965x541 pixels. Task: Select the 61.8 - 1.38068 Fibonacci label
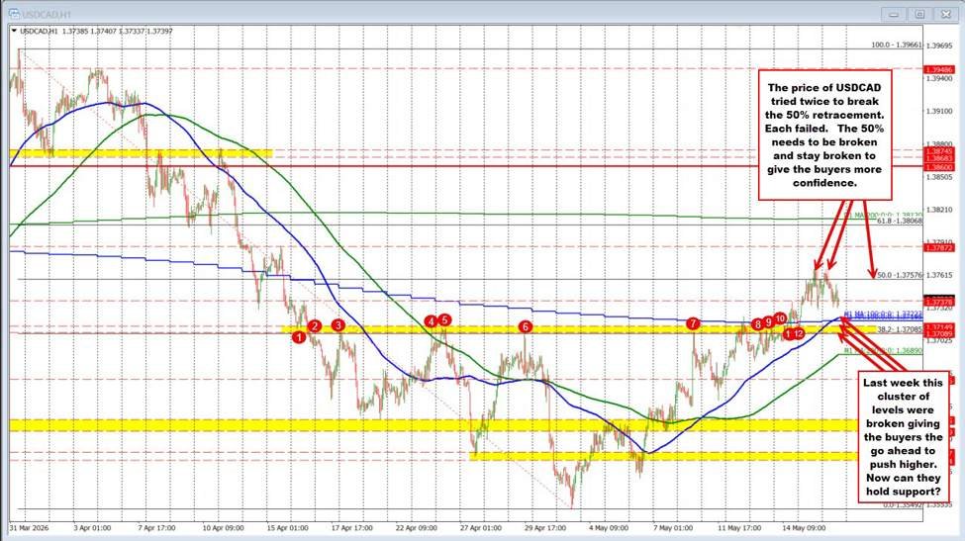point(900,221)
